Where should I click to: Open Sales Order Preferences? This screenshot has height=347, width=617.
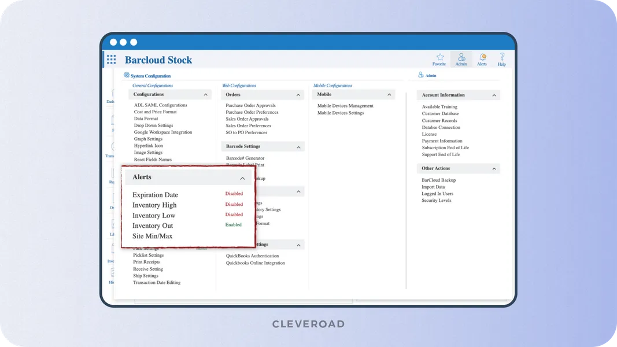(x=248, y=126)
